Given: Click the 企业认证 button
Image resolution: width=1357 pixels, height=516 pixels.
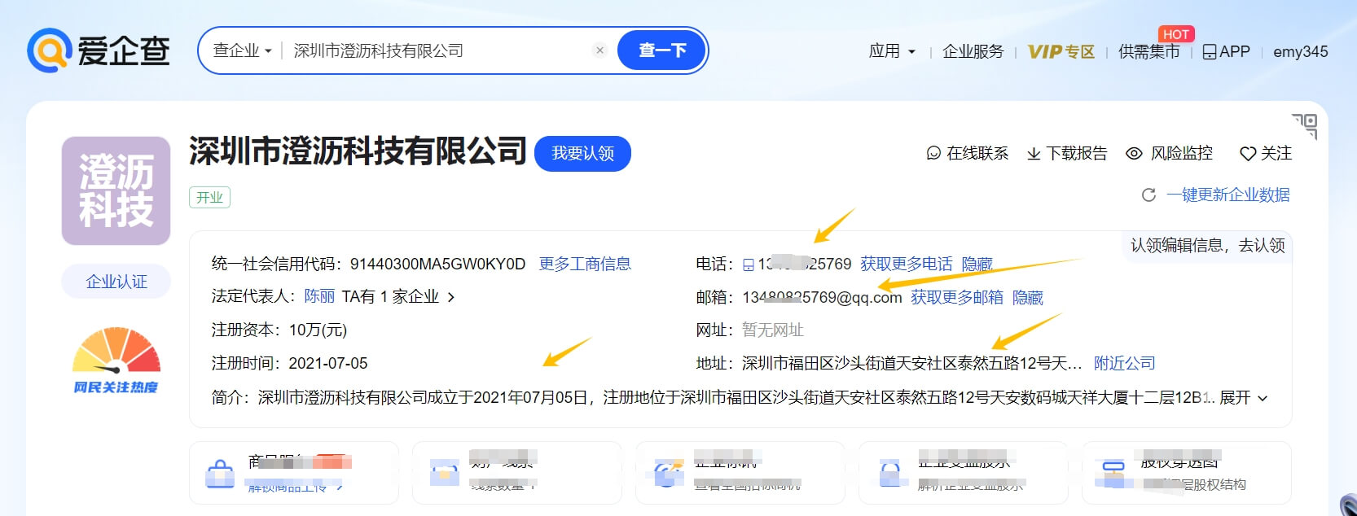Looking at the screenshot, I should (116, 282).
